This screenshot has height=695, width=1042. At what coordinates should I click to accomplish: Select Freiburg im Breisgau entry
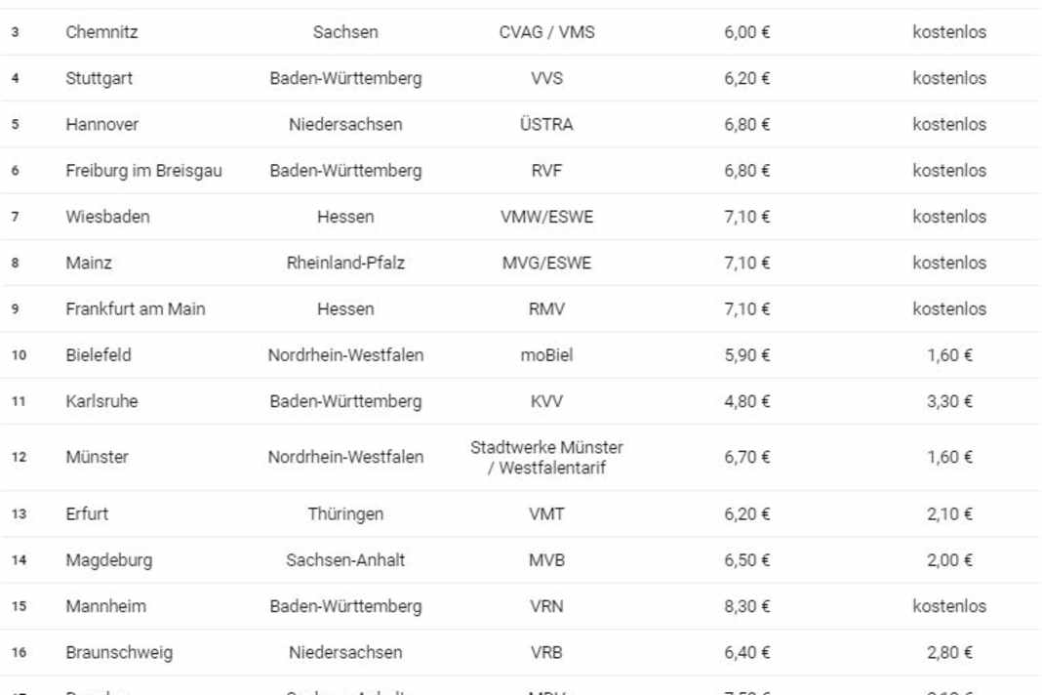click(143, 171)
